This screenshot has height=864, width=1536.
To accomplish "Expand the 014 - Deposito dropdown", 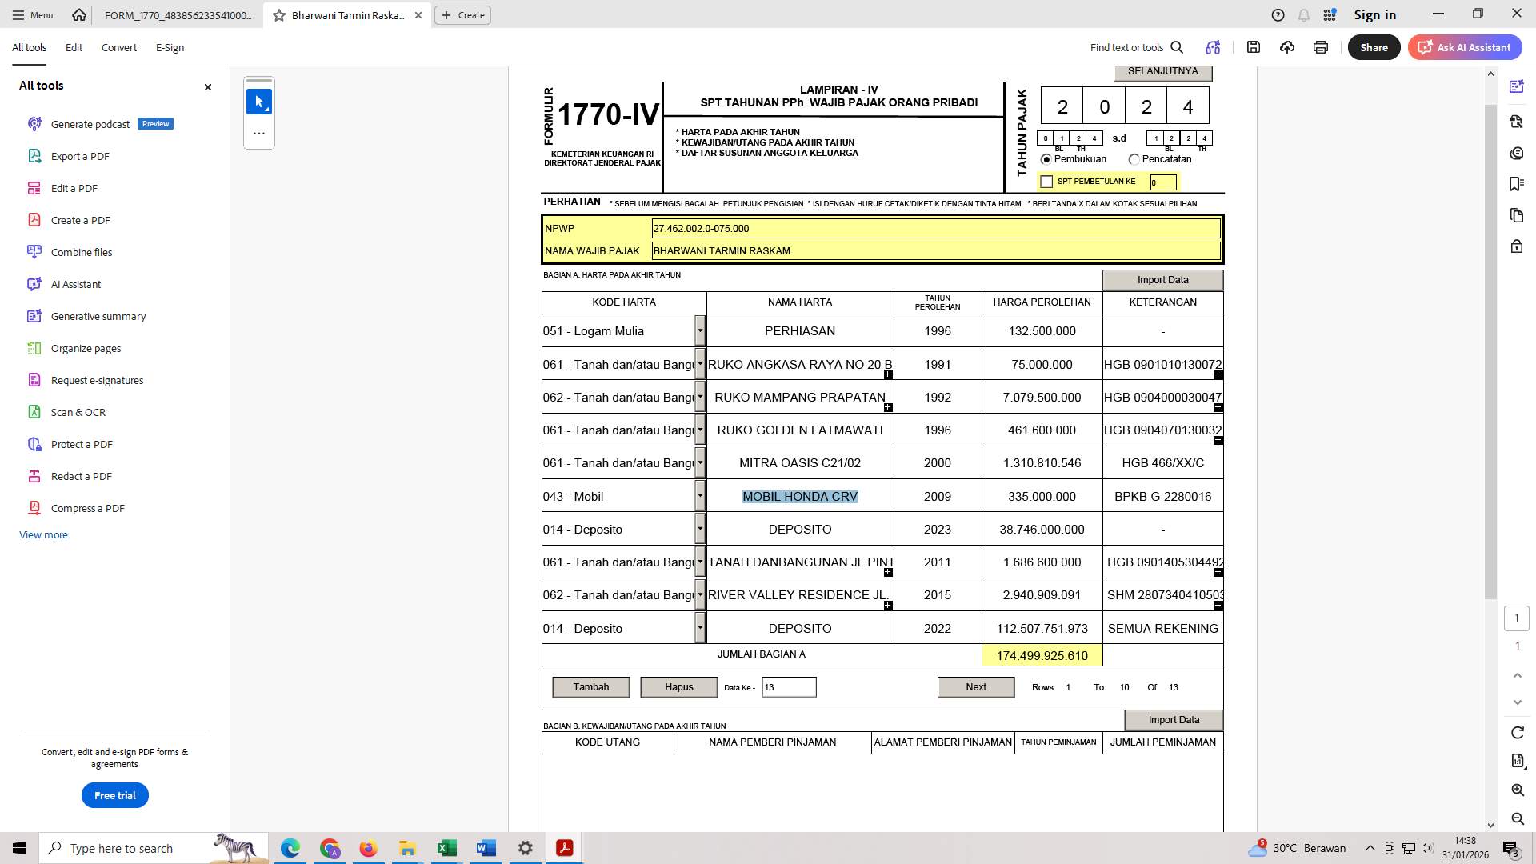I will pos(700,529).
